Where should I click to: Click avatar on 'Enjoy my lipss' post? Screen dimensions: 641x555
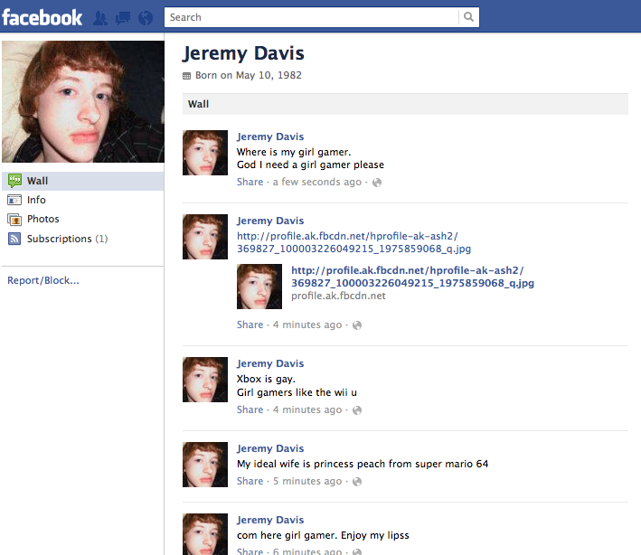pos(205,534)
